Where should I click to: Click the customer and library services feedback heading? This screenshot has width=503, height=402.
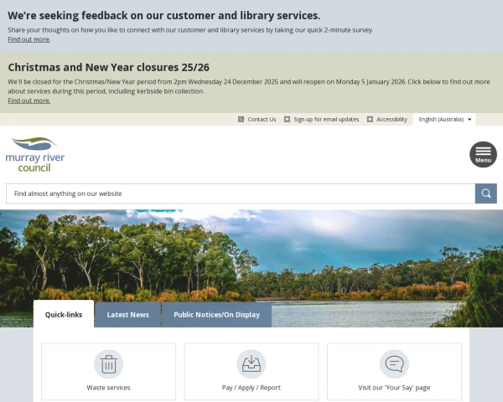(164, 15)
